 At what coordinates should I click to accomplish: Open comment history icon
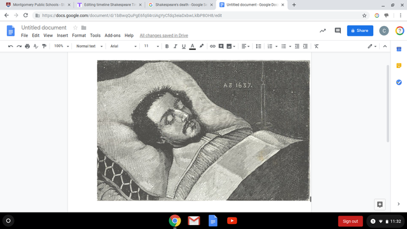[x=338, y=31]
